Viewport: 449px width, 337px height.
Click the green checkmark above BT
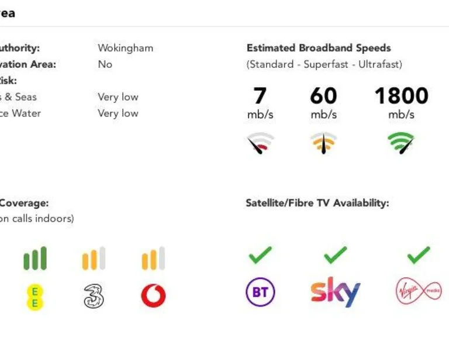click(x=260, y=255)
